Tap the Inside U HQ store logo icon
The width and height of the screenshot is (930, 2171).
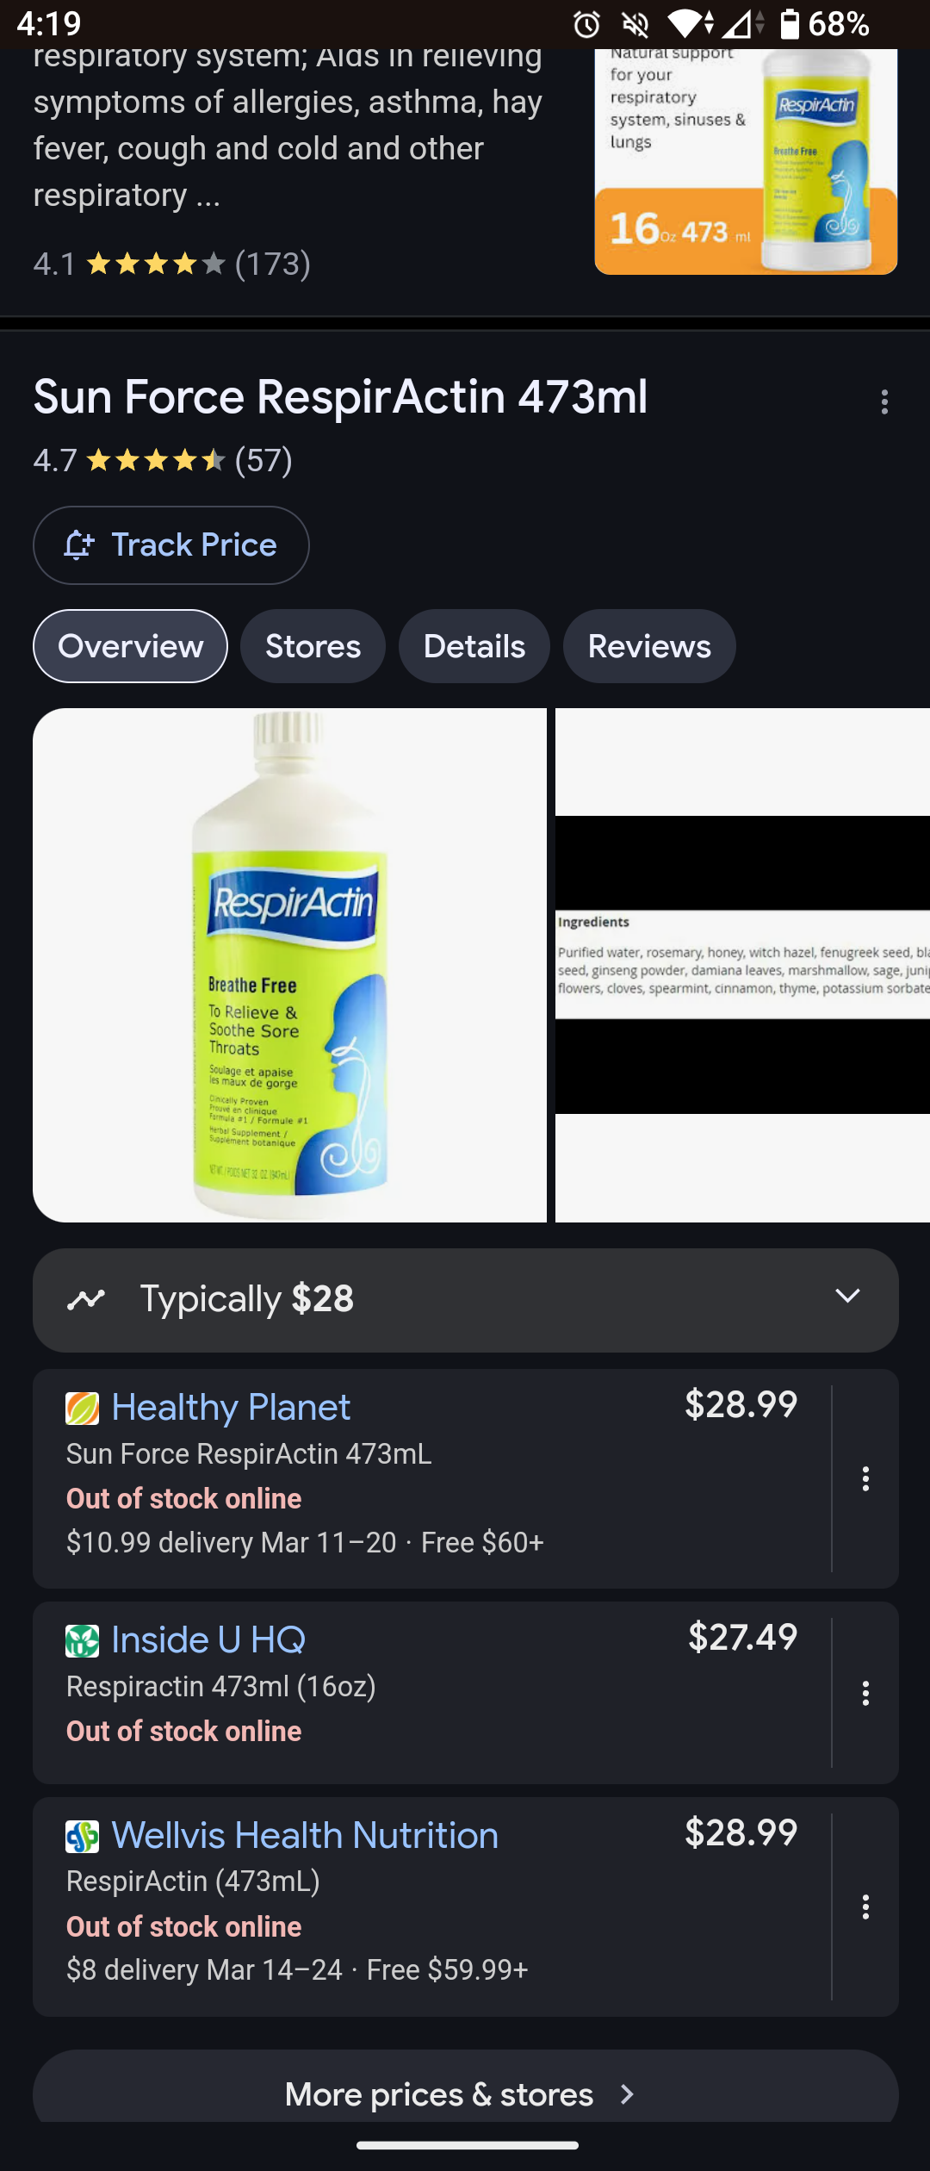tap(83, 1640)
